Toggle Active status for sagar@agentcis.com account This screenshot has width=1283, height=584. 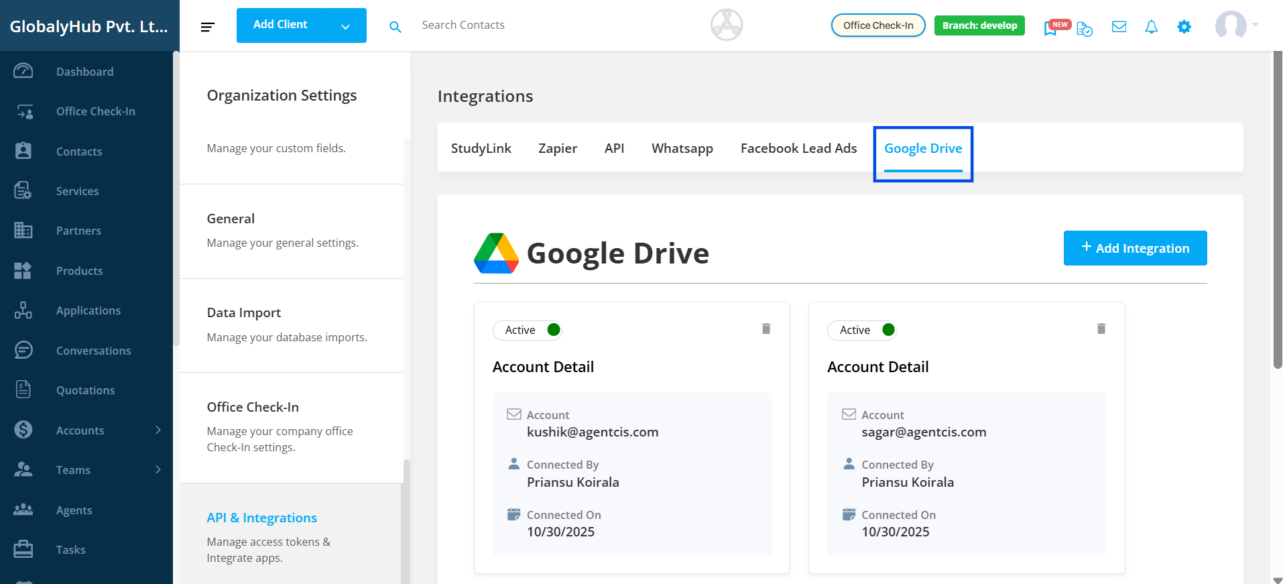[x=888, y=330]
